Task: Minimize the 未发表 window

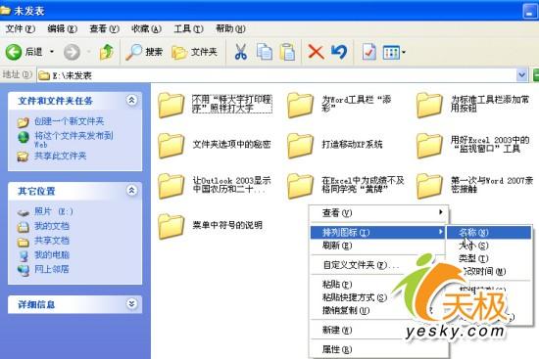Action: click(x=530, y=11)
